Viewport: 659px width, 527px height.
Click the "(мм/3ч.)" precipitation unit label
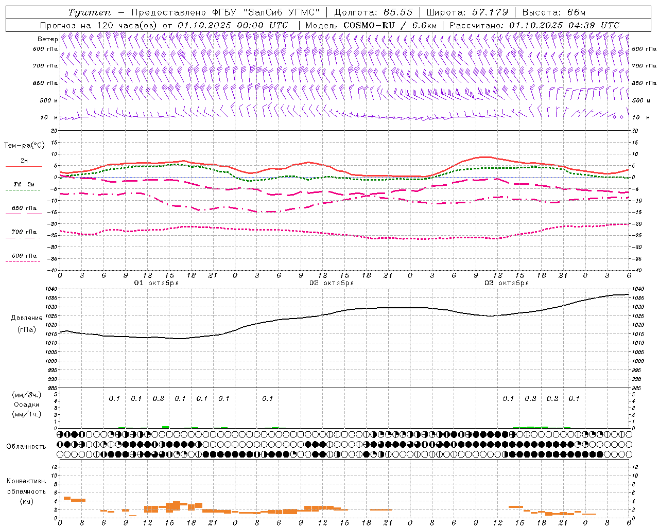coord(26,395)
